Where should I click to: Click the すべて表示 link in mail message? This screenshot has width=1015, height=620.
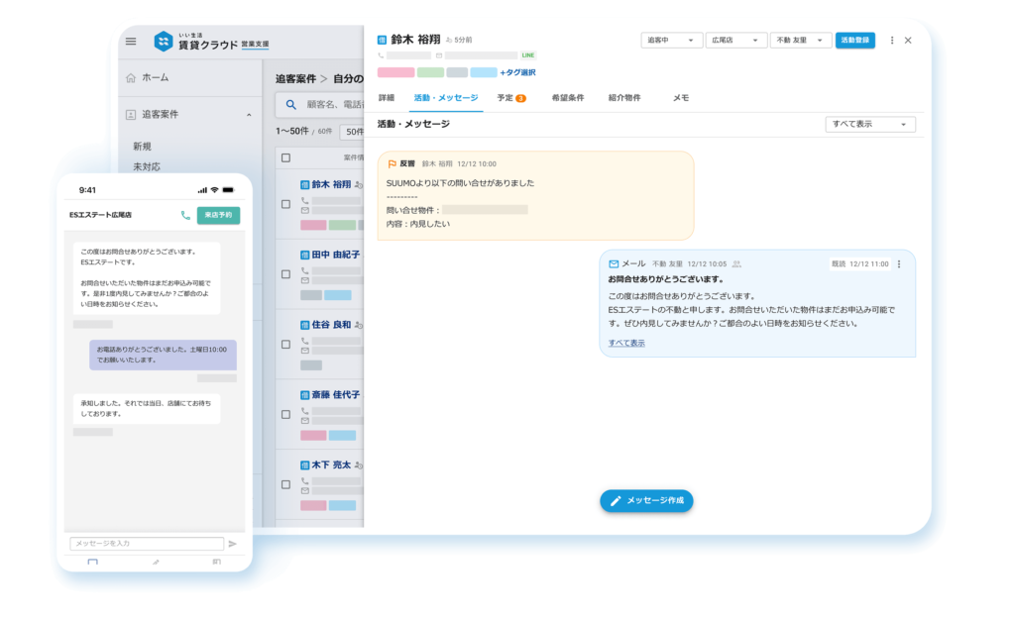626,343
